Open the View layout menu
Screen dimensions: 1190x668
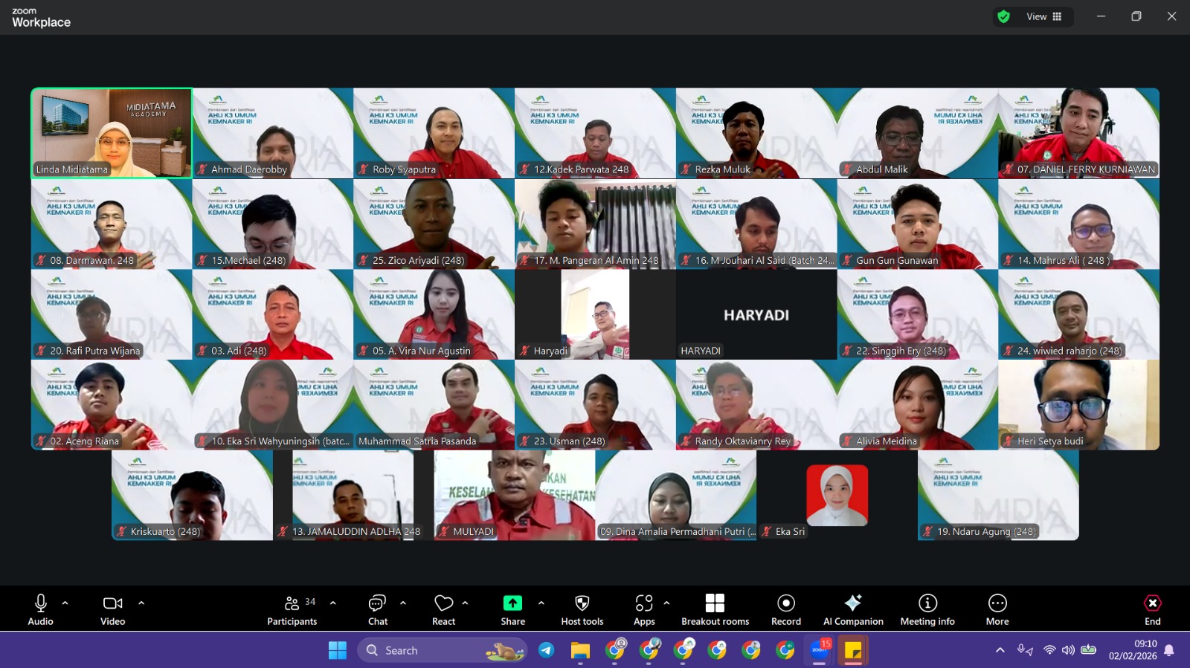click(1044, 16)
